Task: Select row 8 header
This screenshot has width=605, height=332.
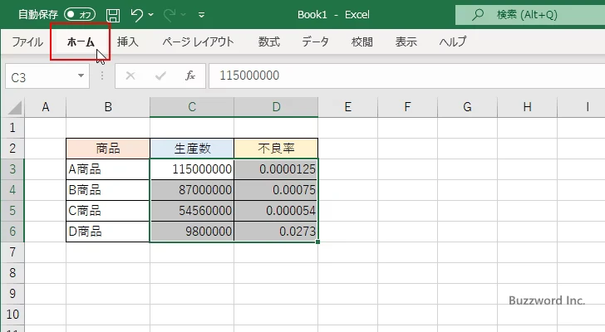Action: [x=12, y=273]
